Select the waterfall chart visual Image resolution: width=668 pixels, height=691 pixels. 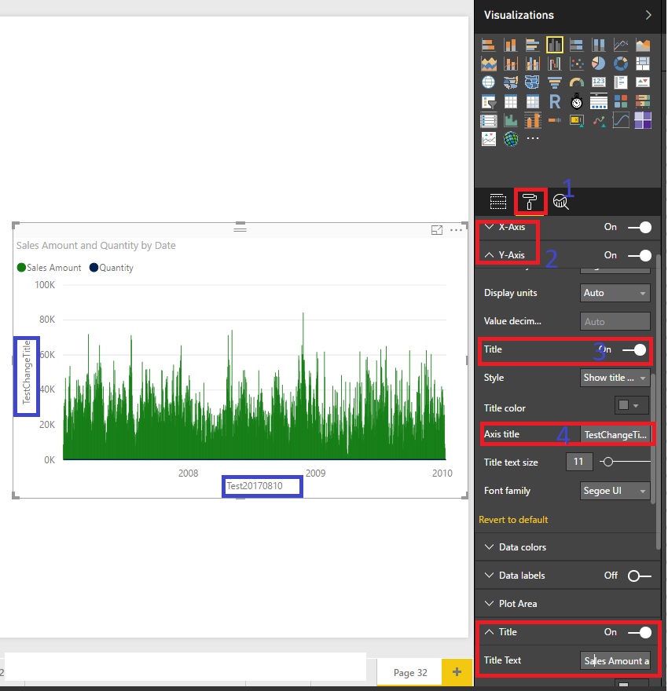click(554, 64)
